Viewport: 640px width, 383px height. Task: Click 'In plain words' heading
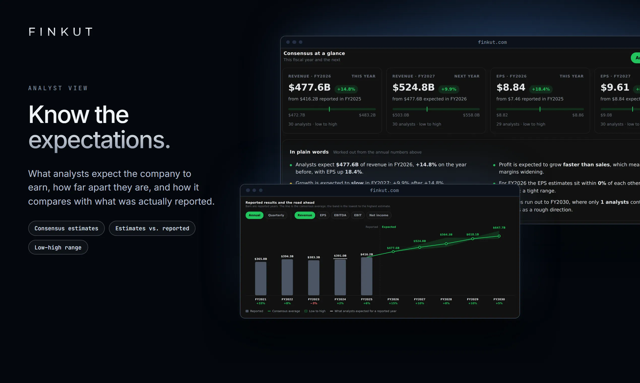[309, 152]
